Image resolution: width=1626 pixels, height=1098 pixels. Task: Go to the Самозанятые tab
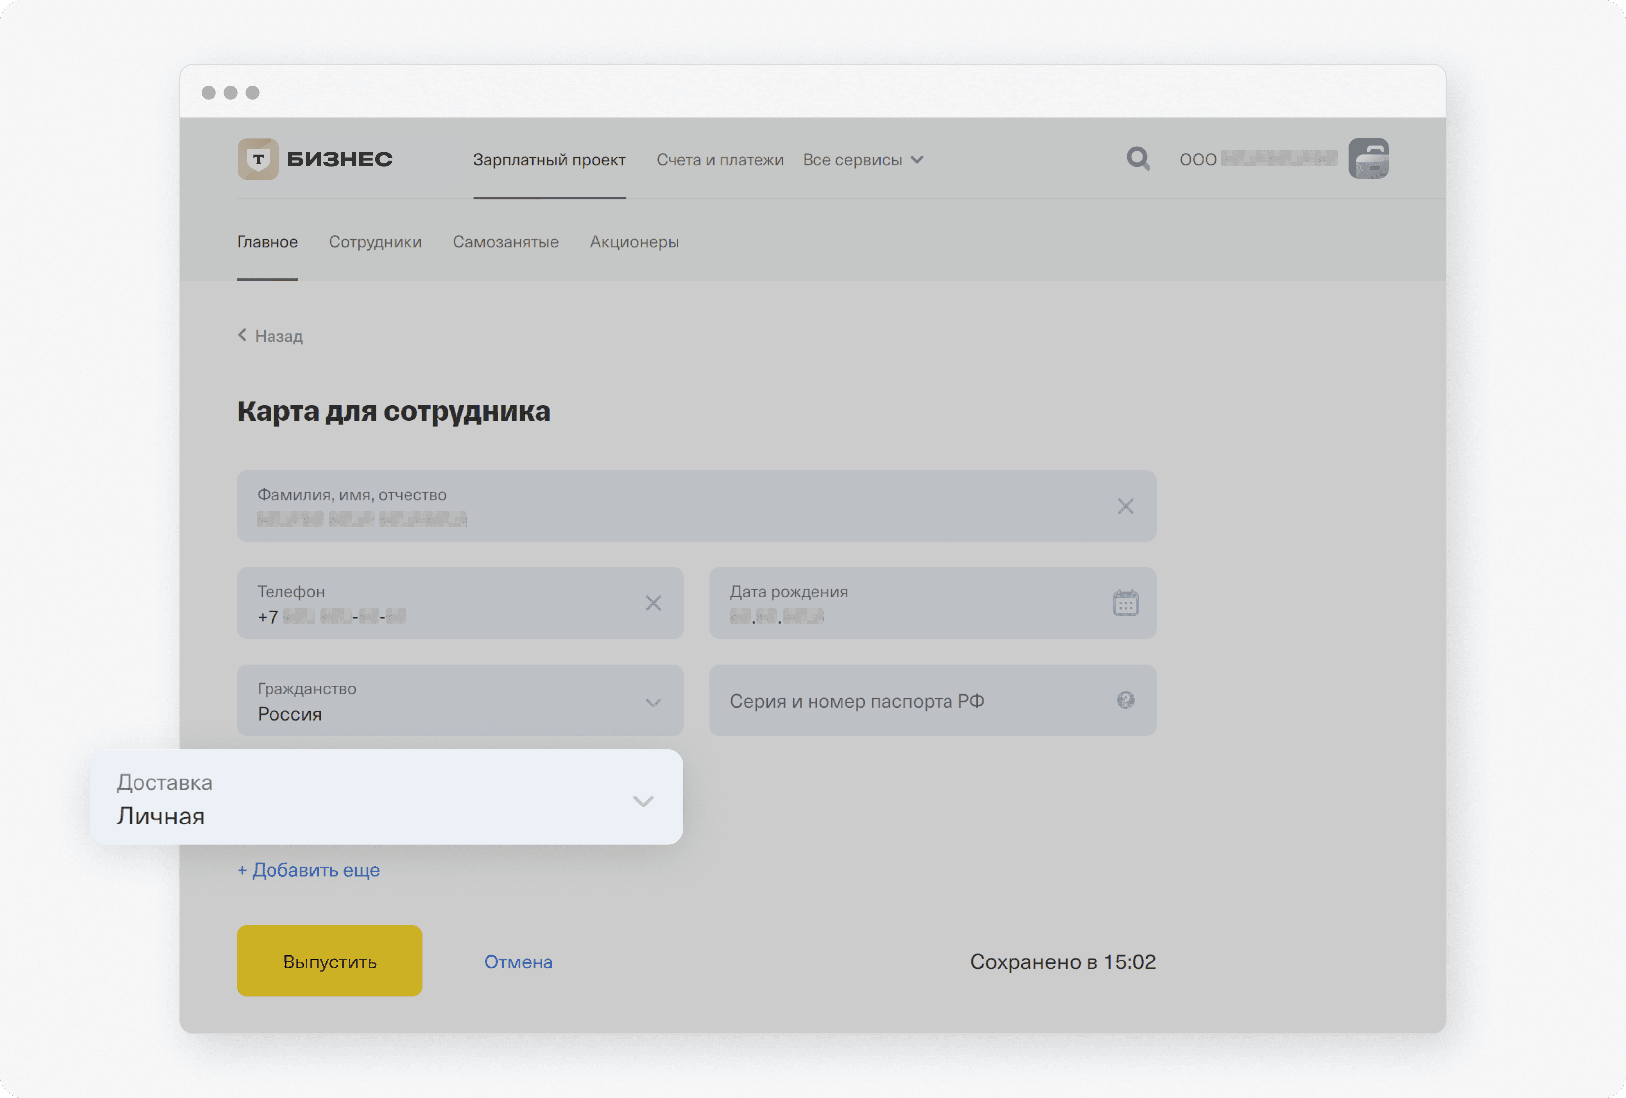505,242
